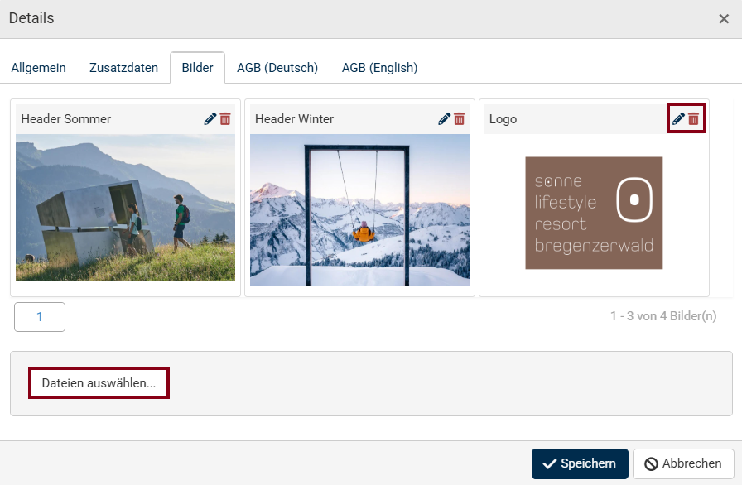Open the Header Sommer hiking photo
The height and width of the screenshot is (485, 742).
coord(125,208)
